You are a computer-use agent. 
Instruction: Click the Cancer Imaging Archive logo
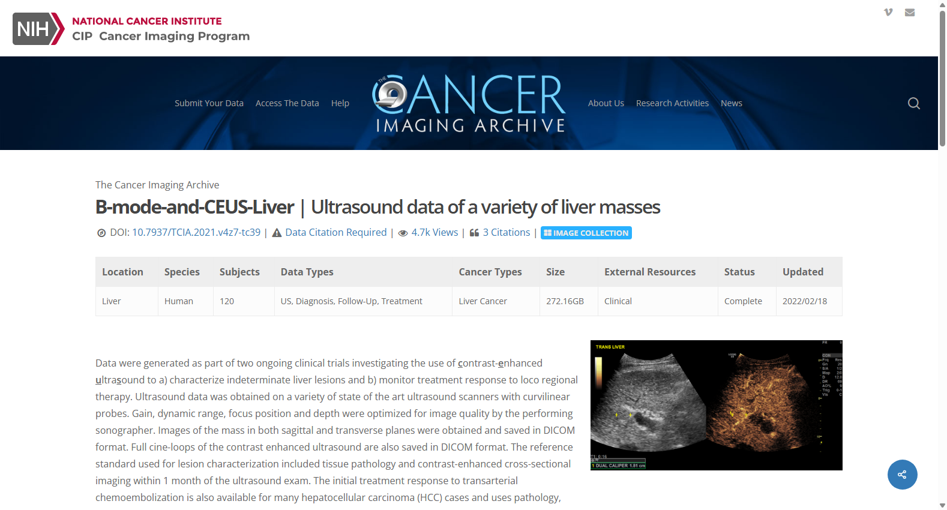469,103
